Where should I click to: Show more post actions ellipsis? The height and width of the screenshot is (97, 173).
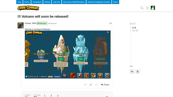pyautogui.click(x=96, y=85)
